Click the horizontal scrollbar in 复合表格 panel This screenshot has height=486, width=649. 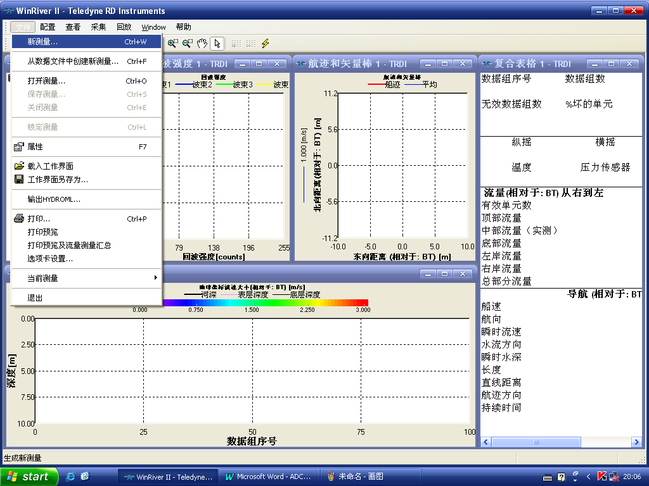click(x=536, y=442)
